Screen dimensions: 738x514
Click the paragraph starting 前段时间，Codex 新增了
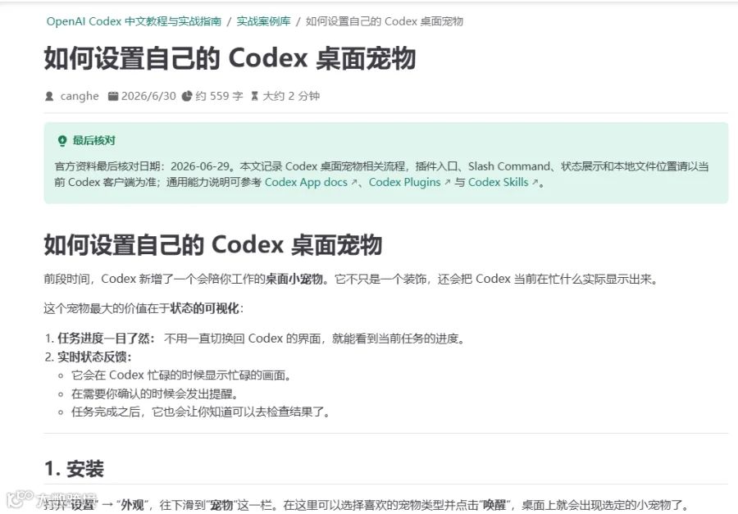[x=351, y=279]
